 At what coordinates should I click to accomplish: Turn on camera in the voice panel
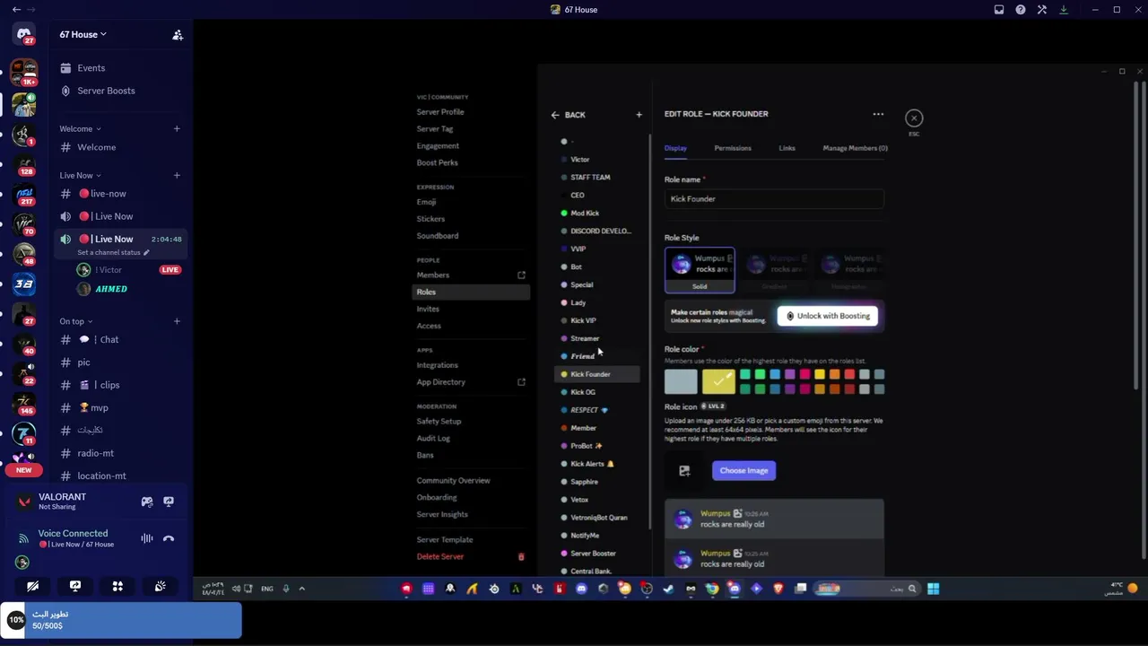(32, 586)
